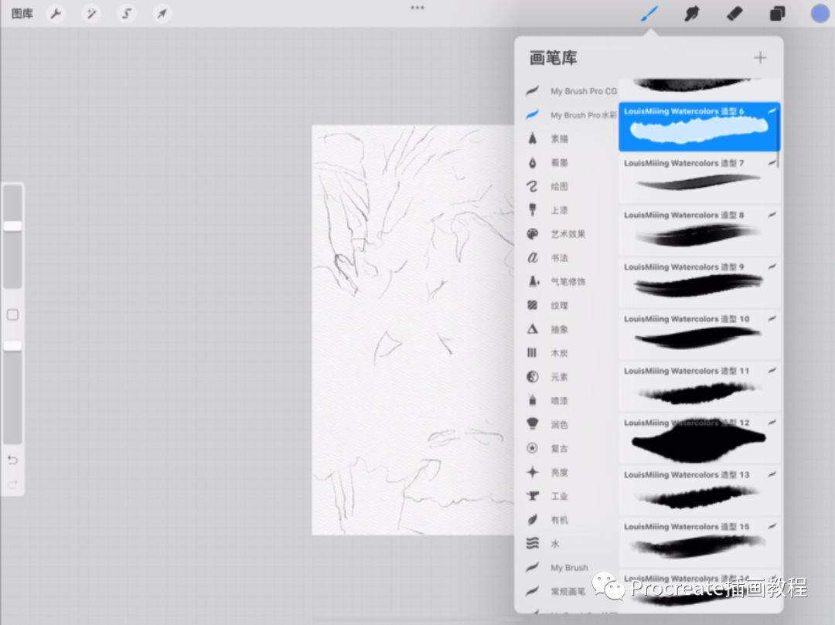Select LouisMiiing Watercolors 造型 12 brush

[699, 438]
